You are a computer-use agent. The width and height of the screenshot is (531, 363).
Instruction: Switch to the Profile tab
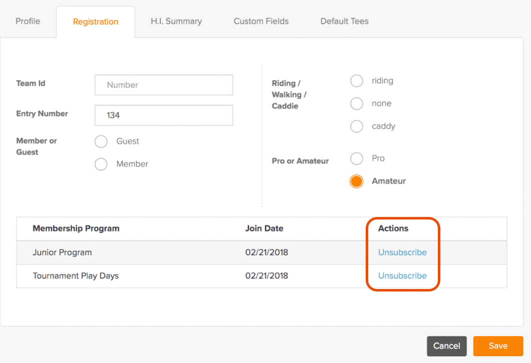28,21
